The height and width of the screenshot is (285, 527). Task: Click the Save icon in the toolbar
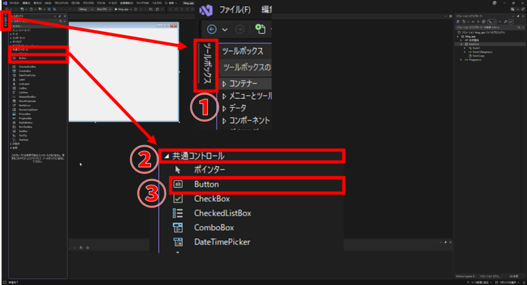[49, 9]
